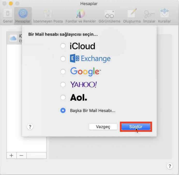Open Kurallar envelope icon
179x175 pixels.
point(165,13)
